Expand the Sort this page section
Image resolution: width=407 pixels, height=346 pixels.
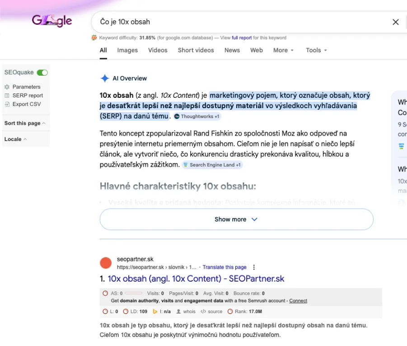pyautogui.click(x=25, y=123)
